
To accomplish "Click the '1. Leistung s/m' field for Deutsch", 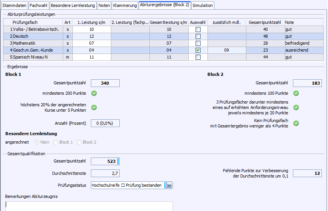I will [91, 36].
